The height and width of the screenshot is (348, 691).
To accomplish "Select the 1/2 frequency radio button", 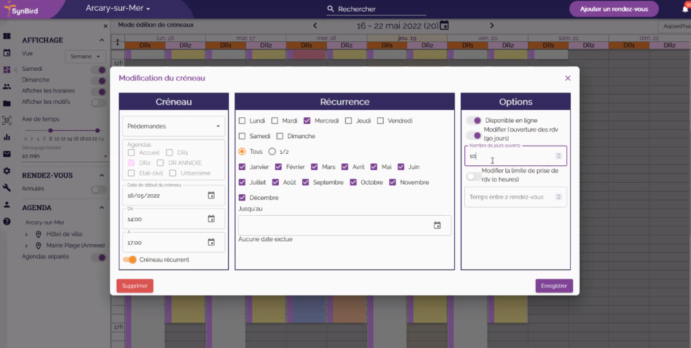I will click(x=273, y=152).
